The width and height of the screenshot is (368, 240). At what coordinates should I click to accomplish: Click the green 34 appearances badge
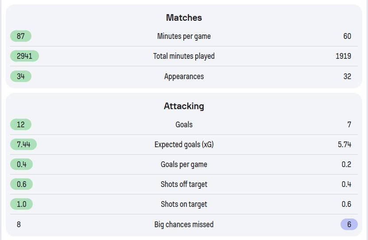[21, 76]
